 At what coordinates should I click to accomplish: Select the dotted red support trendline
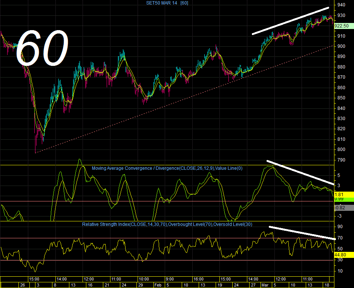[x=184, y=99]
